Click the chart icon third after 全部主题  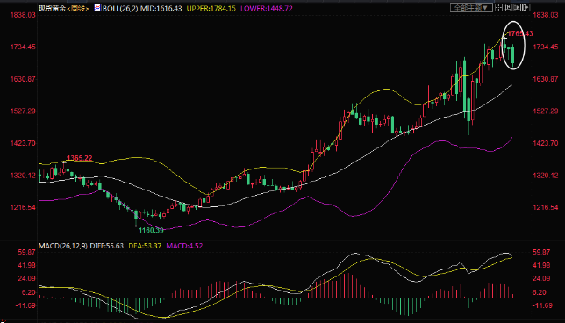(517, 7)
